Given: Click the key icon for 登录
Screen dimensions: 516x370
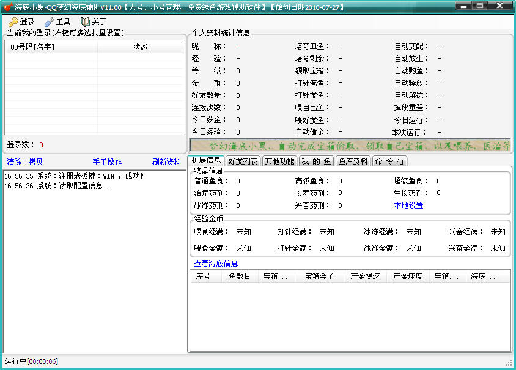Looking at the screenshot, I should (13, 22).
